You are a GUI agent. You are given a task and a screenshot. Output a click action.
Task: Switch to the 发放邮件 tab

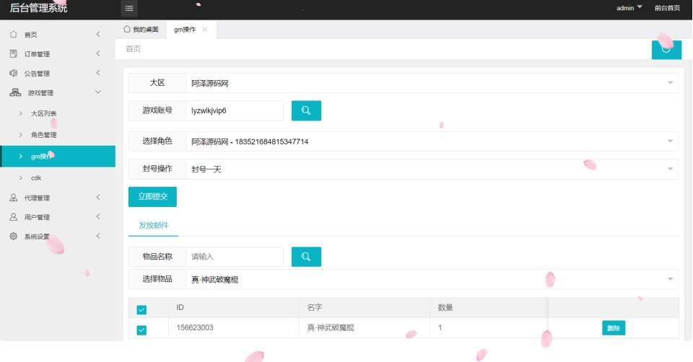point(153,226)
